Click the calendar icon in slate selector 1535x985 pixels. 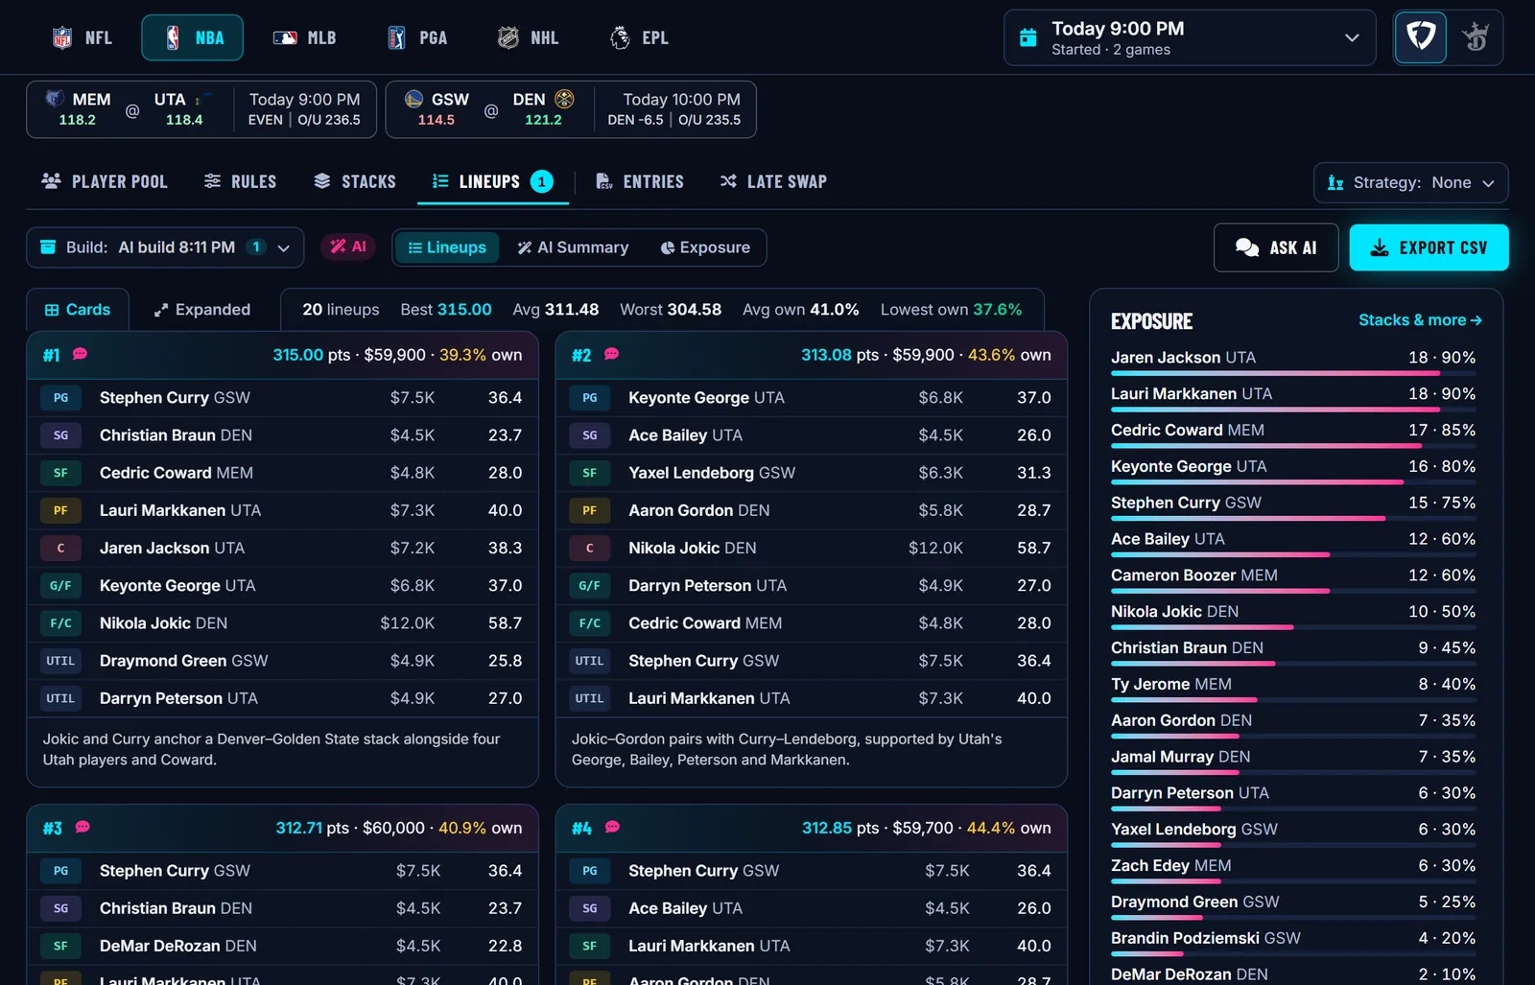tap(1028, 37)
